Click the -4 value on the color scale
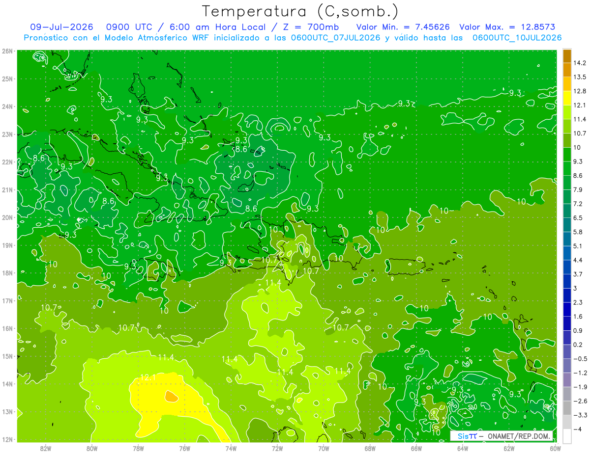Viewport: 590px width, 455px height. [x=578, y=429]
